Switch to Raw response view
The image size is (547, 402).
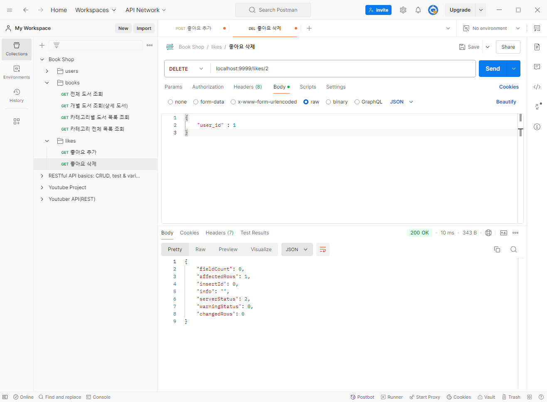[200, 249]
